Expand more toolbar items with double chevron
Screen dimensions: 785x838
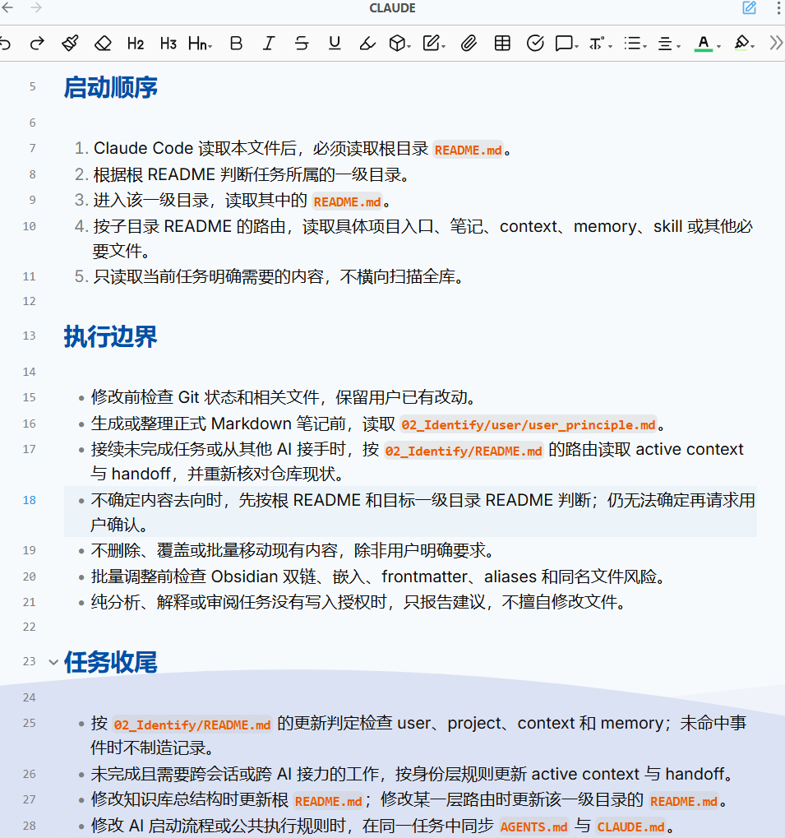[776, 44]
